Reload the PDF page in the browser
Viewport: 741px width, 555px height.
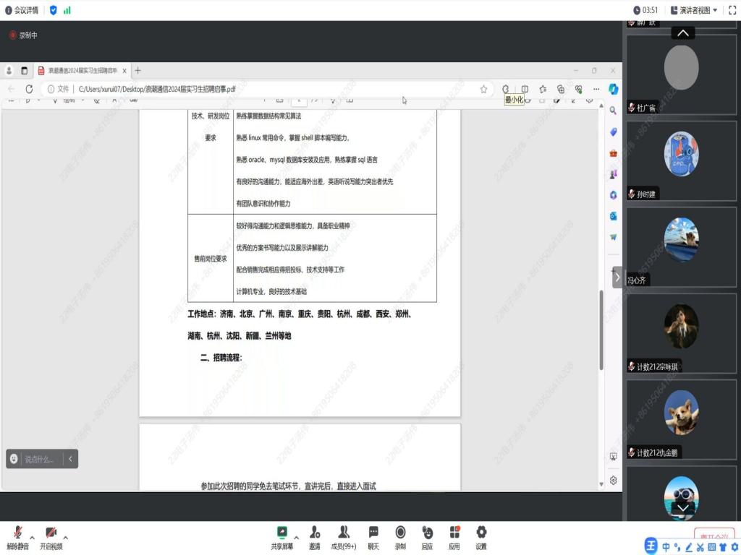click(29, 89)
